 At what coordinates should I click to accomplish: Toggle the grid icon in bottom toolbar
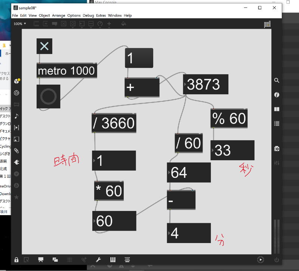[x=70, y=259]
